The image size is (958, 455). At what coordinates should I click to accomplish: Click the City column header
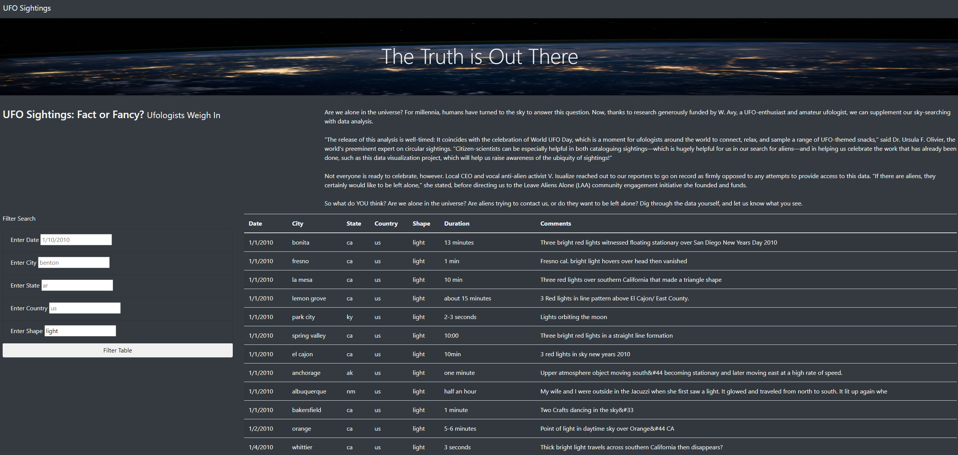point(297,223)
